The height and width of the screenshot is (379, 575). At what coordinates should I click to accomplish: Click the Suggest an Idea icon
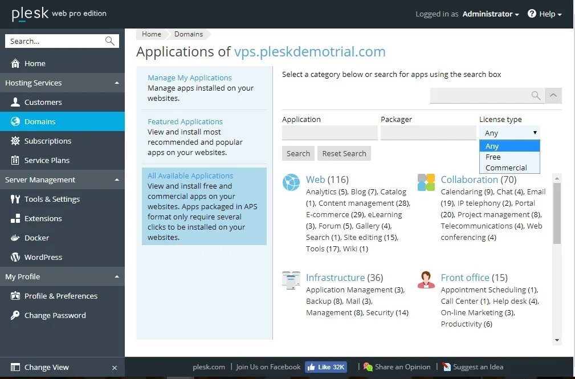[x=446, y=367]
